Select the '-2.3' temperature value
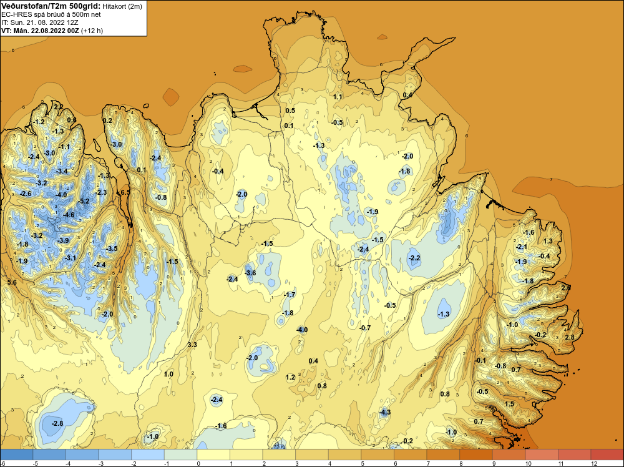Screen dimensions: 624x467 pyautogui.click(x=102, y=192)
